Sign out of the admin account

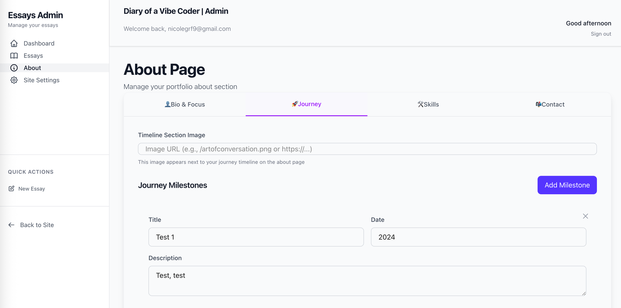tap(601, 34)
